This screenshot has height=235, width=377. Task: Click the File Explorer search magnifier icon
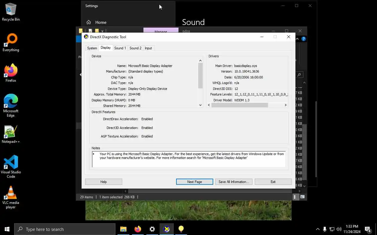[299, 75]
